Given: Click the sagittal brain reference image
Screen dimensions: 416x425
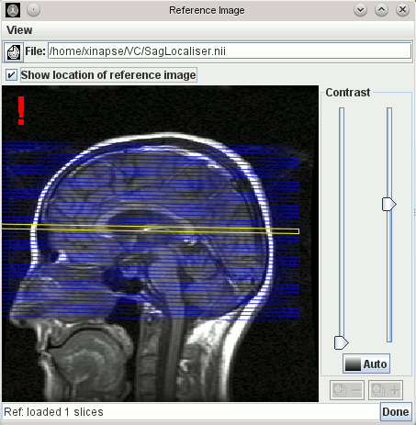Looking at the screenshot, I should click(160, 243).
